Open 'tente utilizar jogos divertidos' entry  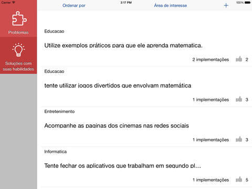click(118, 86)
